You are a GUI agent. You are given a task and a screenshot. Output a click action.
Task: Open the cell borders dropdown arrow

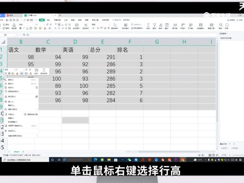(x=33, y=28)
